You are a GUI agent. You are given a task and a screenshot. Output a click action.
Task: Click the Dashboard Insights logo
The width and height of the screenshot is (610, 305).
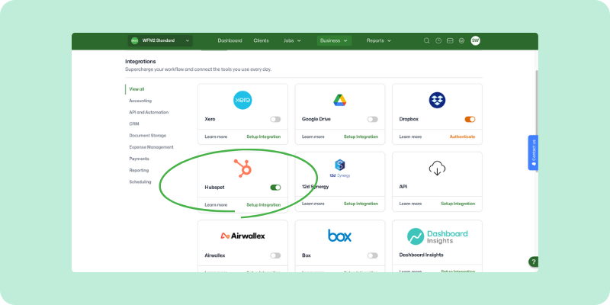click(x=437, y=236)
